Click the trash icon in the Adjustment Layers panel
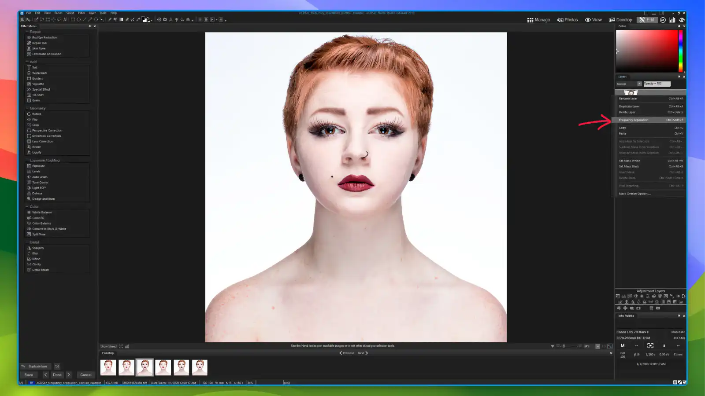 click(x=651, y=308)
